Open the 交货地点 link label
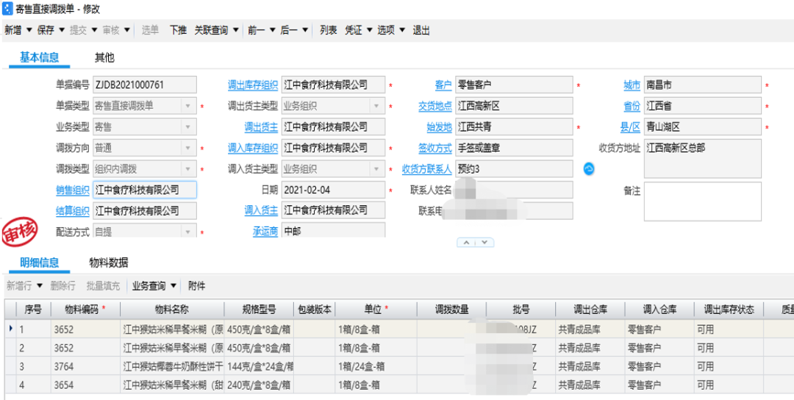 (435, 107)
